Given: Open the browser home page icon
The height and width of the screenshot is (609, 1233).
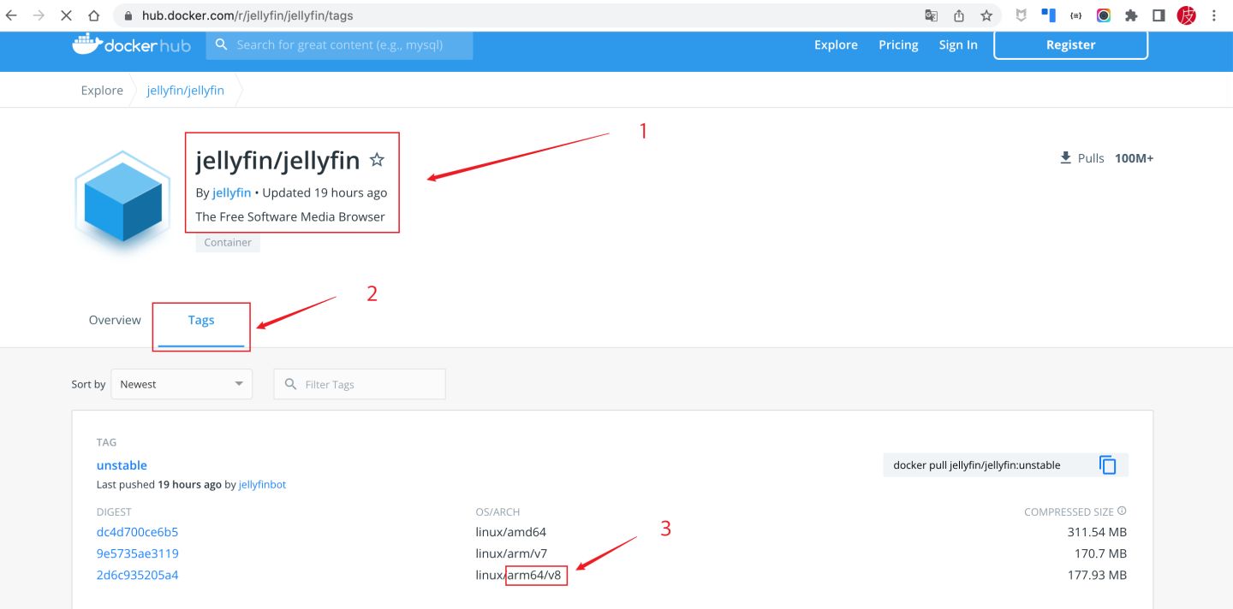Looking at the screenshot, I should click(93, 15).
